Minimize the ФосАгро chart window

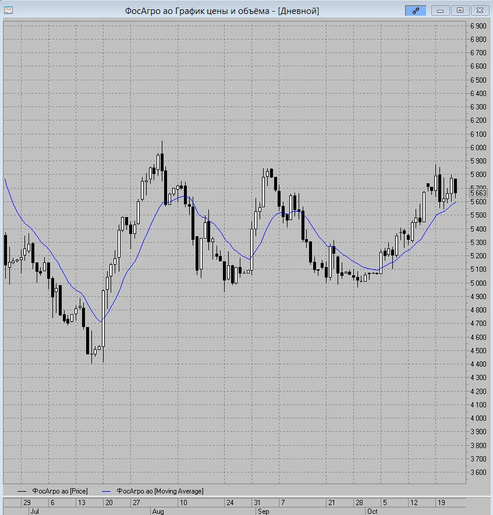click(x=440, y=10)
